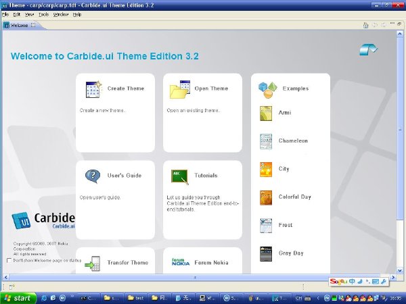This screenshot has height=304, width=406.
Task: Click the Tutorials chalkboard icon
Action: [180, 177]
